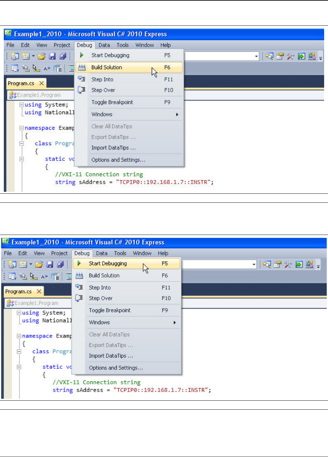Click green-arrow Start Page icon in lower screenshot
The height and width of the screenshot is (457, 328).
click(x=299, y=265)
